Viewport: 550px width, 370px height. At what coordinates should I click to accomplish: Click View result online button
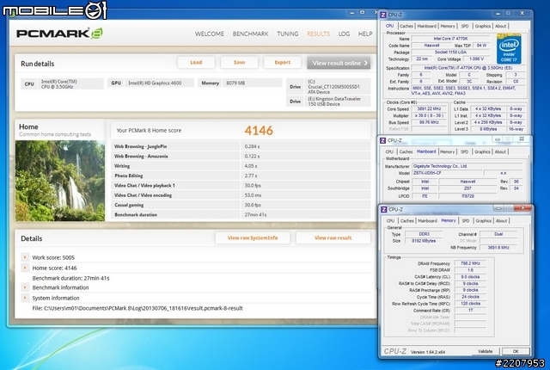pyautogui.click(x=339, y=63)
